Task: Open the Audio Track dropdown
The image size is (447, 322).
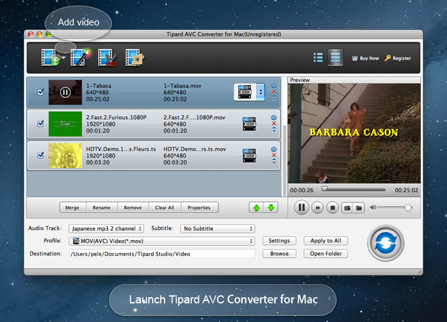Action: 106,228
